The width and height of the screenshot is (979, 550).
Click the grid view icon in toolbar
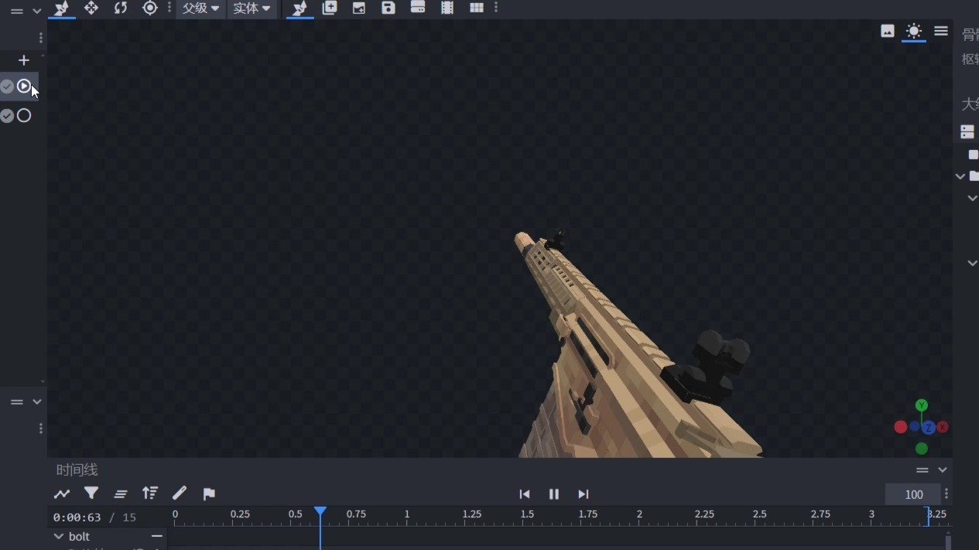point(477,8)
